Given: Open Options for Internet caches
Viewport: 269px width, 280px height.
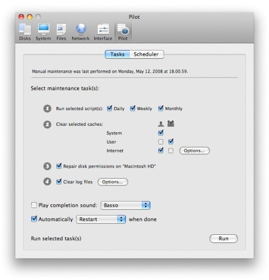Looking at the screenshot, I should [194, 150].
